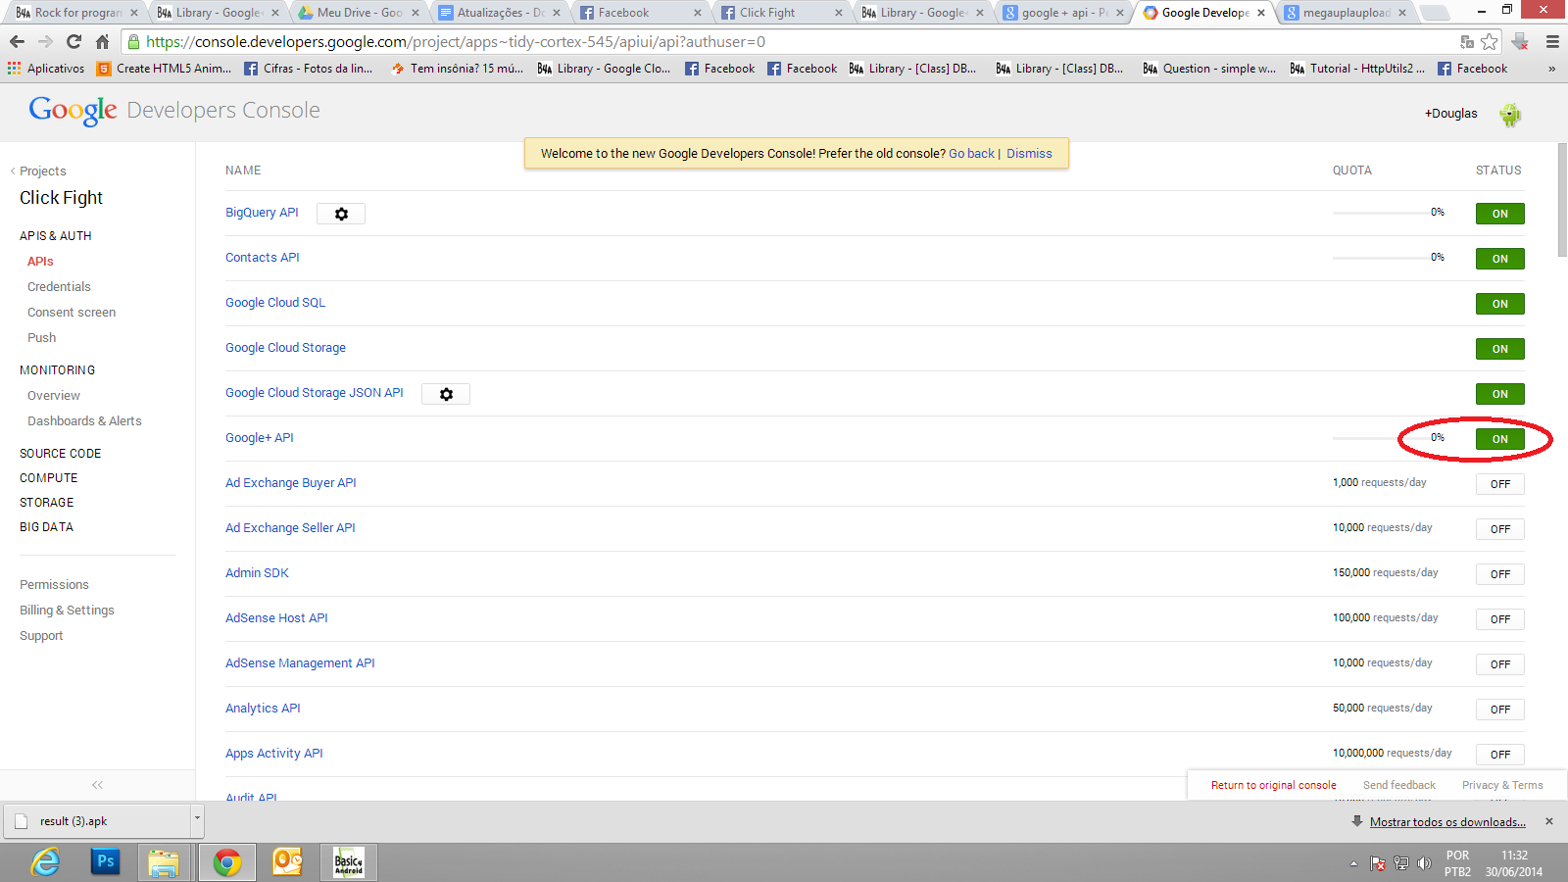Turn off Contacts API status
Viewport: 1568px width, 882px height.
(1499, 259)
